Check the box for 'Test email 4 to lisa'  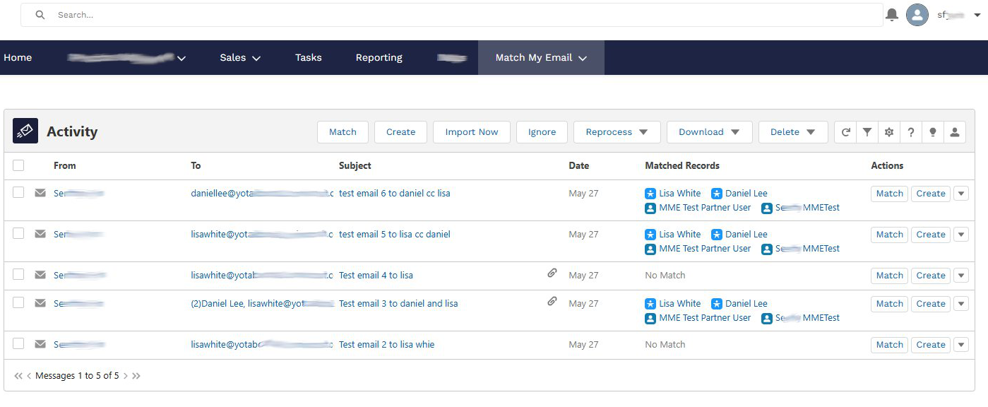coord(18,274)
